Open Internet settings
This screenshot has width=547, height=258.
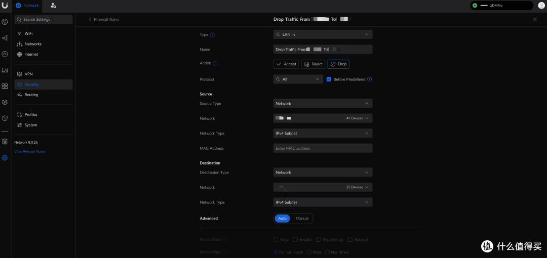pyautogui.click(x=44, y=55)
